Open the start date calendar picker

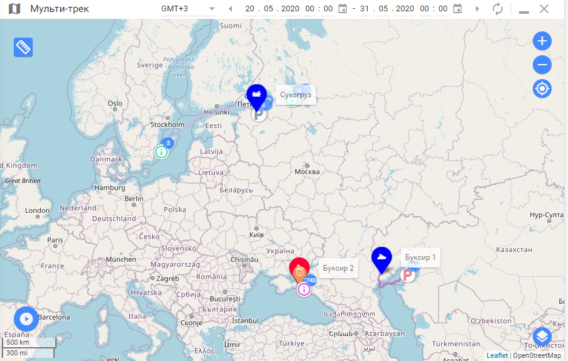(x=342, y=9)
